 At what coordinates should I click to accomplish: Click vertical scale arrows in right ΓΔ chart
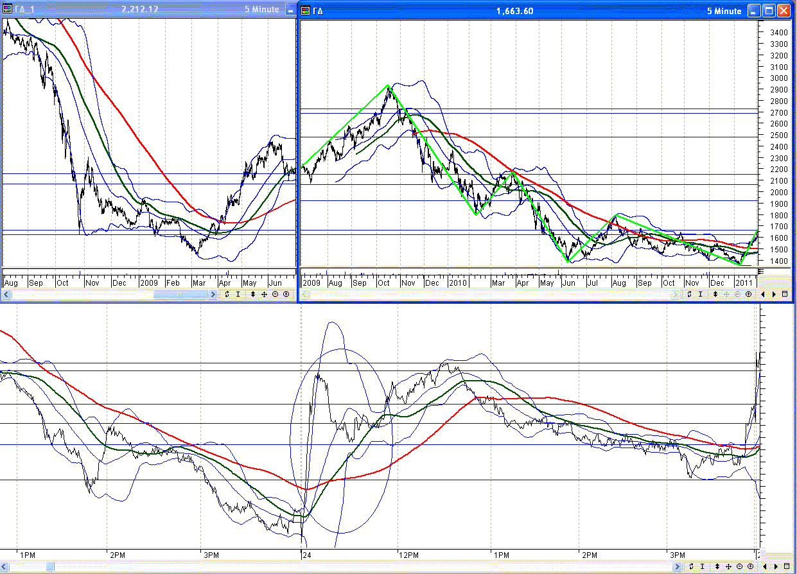point(715,294)
